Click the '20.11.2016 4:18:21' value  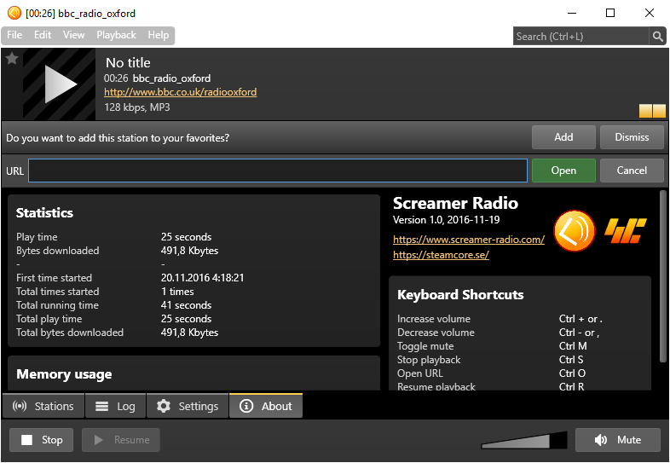point(203,278)
